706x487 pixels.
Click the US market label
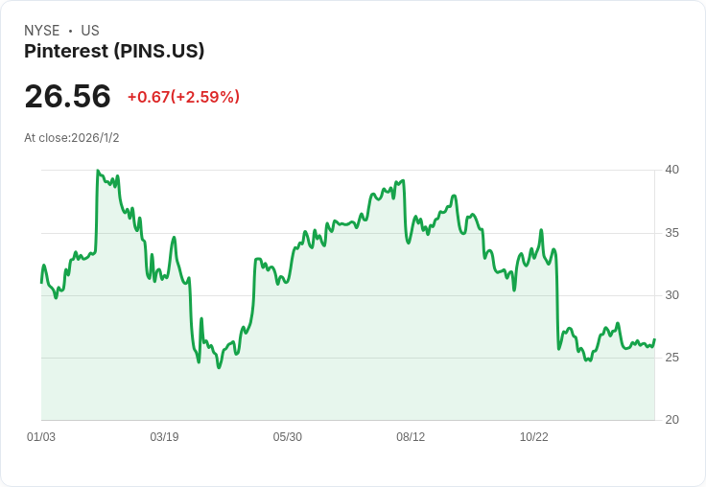click(90, 31)
